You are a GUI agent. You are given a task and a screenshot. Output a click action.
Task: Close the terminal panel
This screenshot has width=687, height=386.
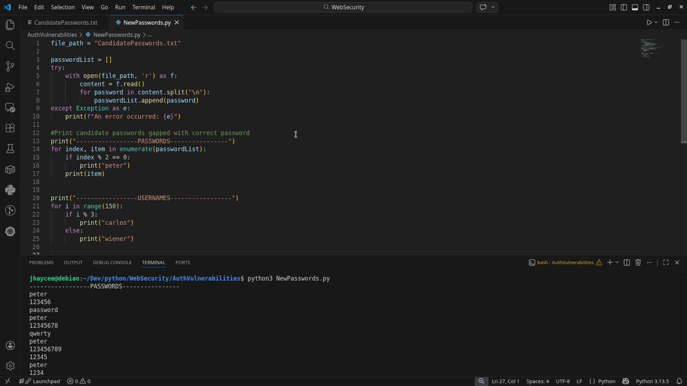pyautogui.click(x=678, y=262)
